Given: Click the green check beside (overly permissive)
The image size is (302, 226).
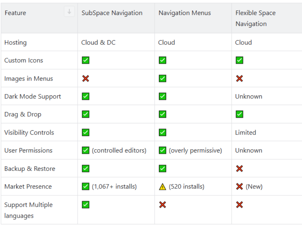Looking at the screenshot, I should (x=163, y=151).
